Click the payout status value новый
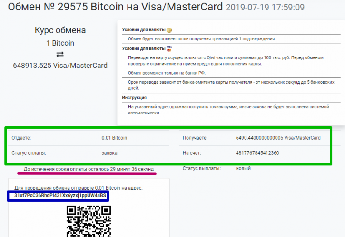 coord(243,168)
